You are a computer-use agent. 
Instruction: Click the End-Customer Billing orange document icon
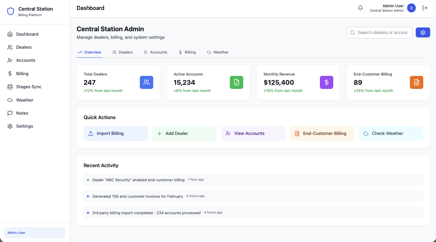[x=416, y=82]
